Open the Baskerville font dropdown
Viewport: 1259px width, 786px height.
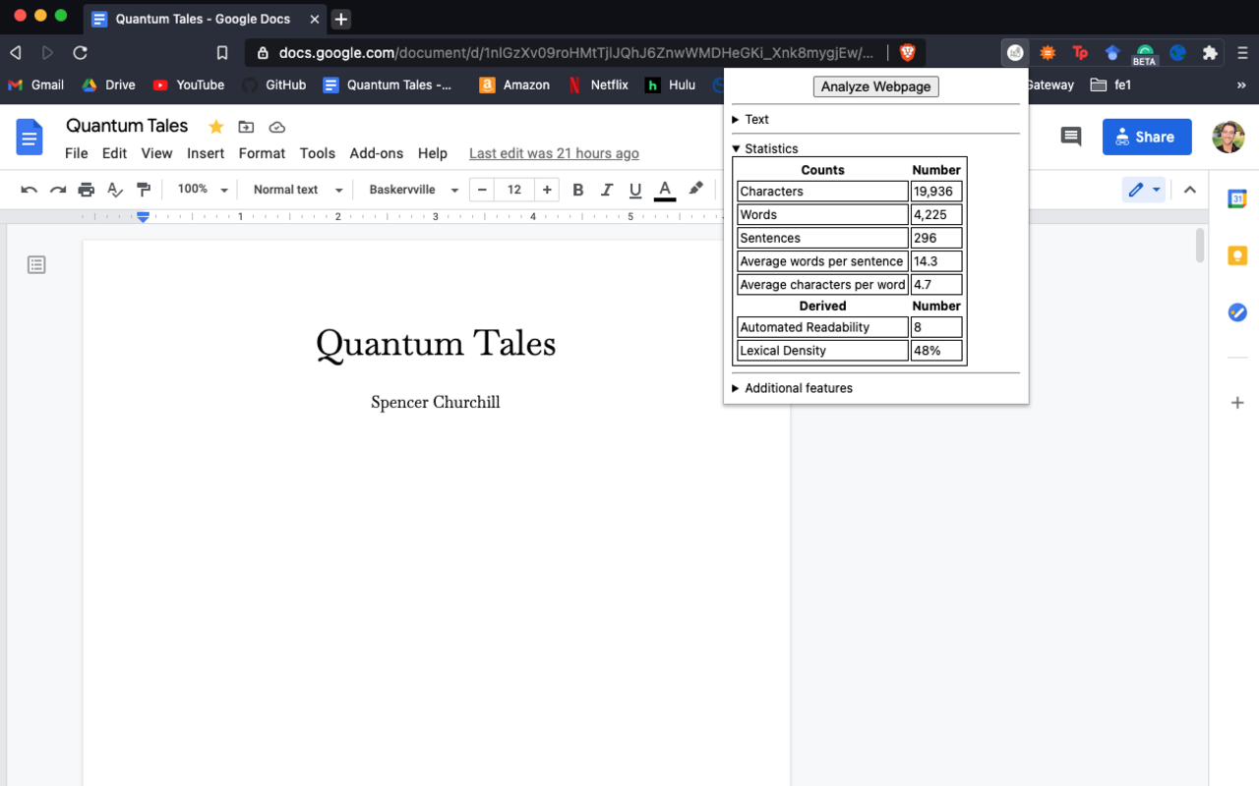coord(413,190)
